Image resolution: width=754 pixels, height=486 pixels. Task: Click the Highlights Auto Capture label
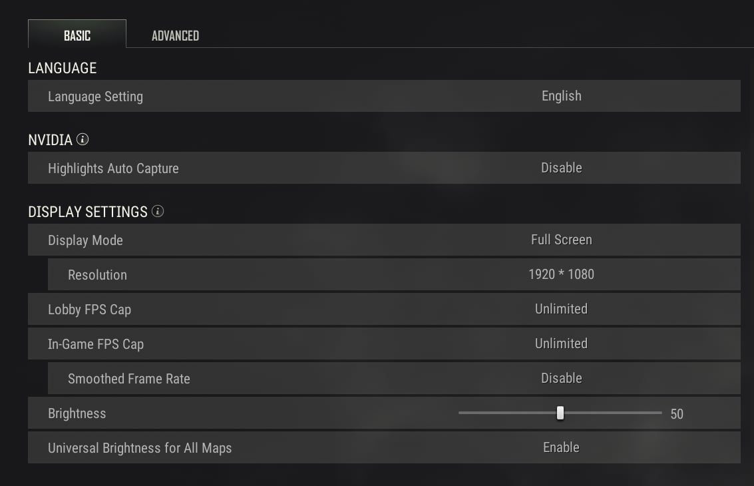[x=113, y=168]
